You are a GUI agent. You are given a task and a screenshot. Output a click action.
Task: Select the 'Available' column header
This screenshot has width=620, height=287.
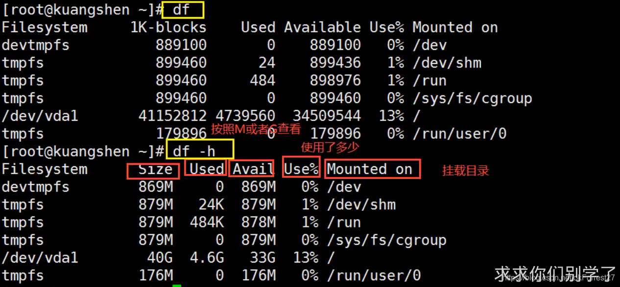pos(322,27)
